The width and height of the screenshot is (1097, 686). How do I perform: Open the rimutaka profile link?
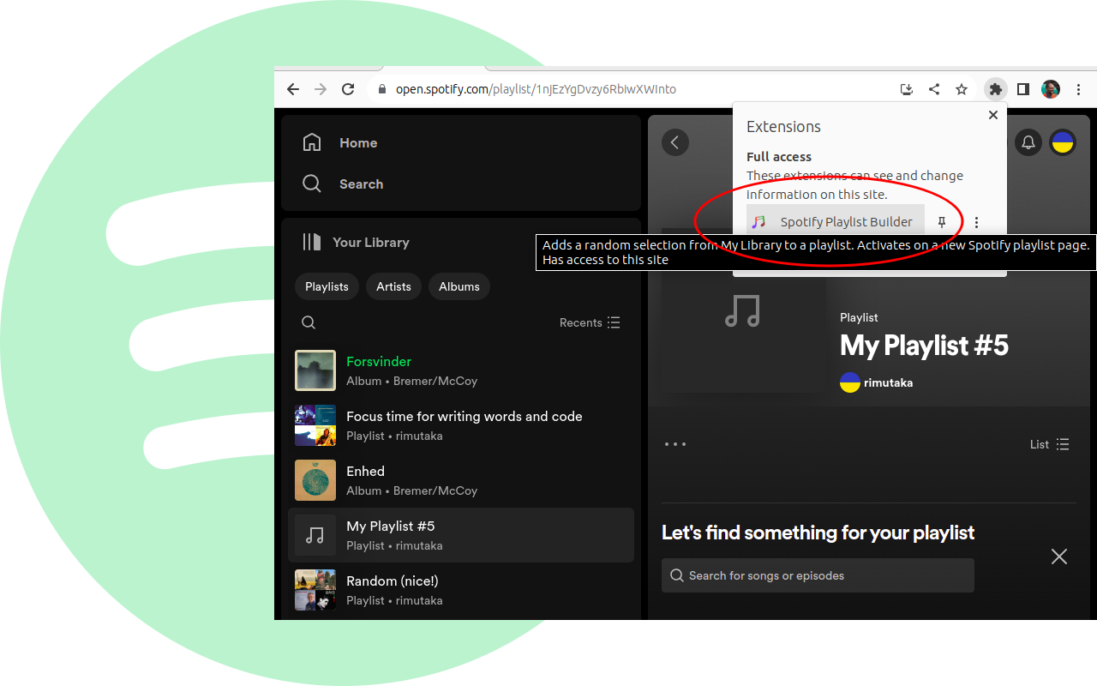[889, 383]
